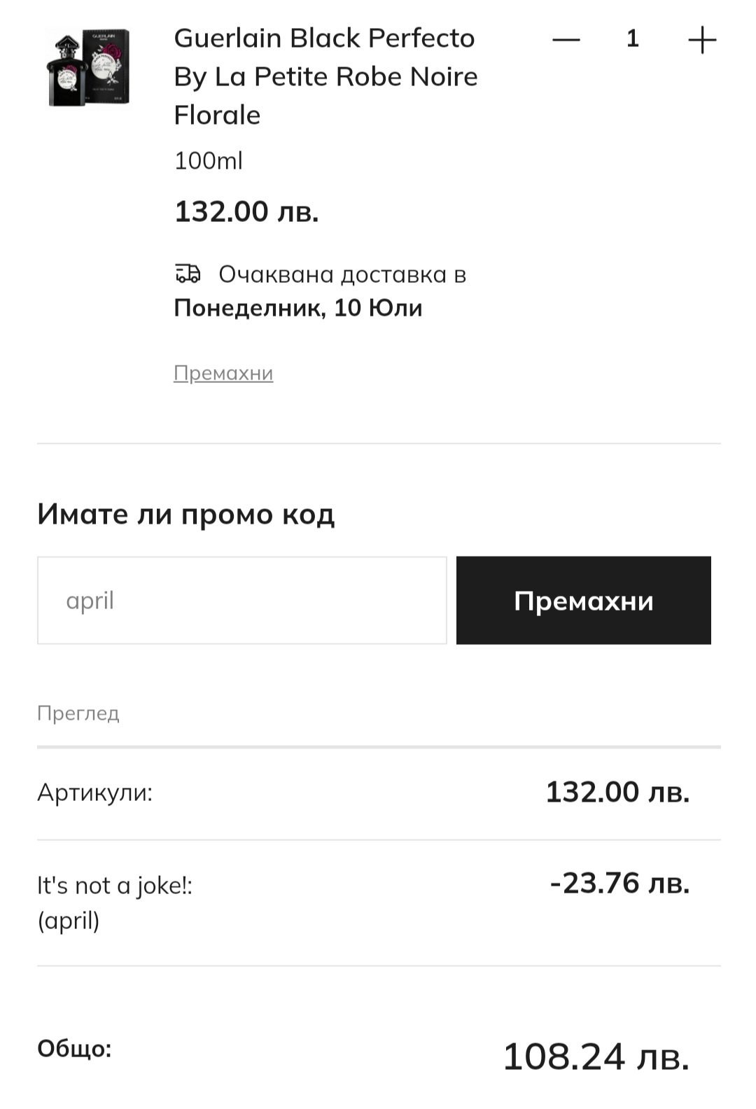Click the Артикули row label
The height and width of the screenshot is (1109, 756).
94,792
